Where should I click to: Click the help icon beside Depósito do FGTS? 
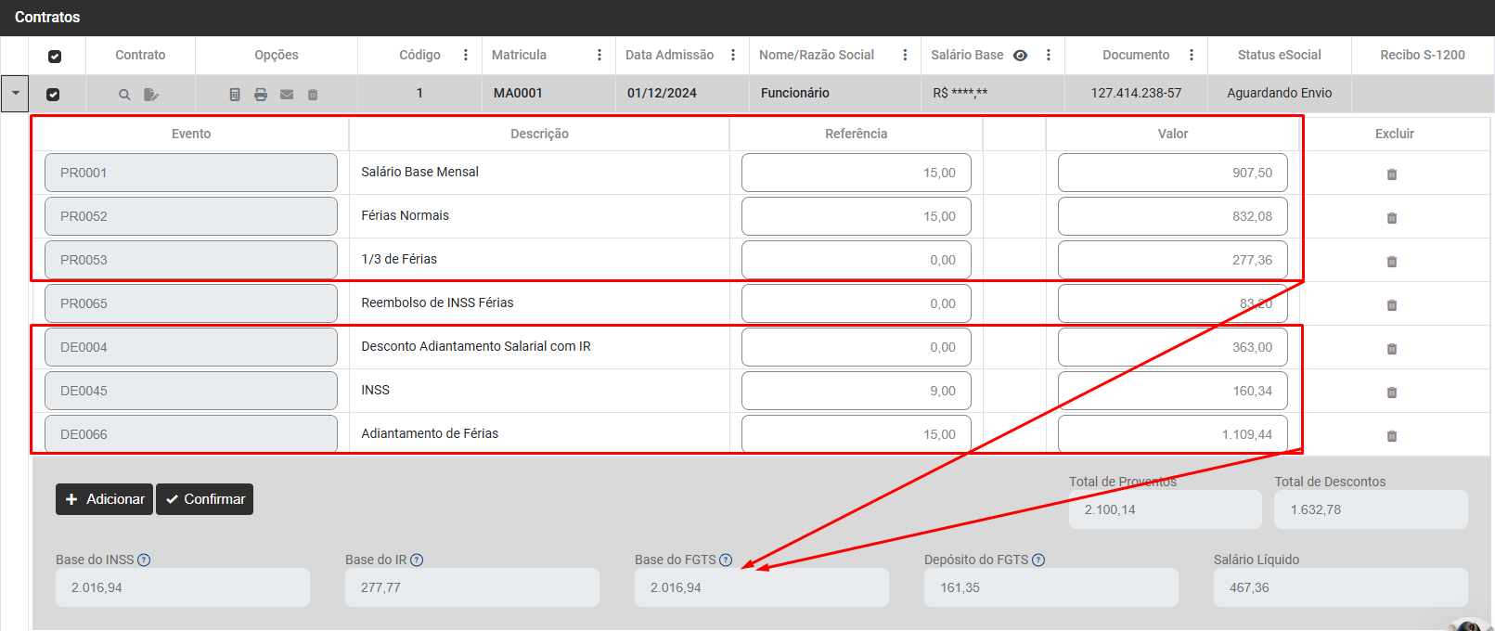point(1038,560)
